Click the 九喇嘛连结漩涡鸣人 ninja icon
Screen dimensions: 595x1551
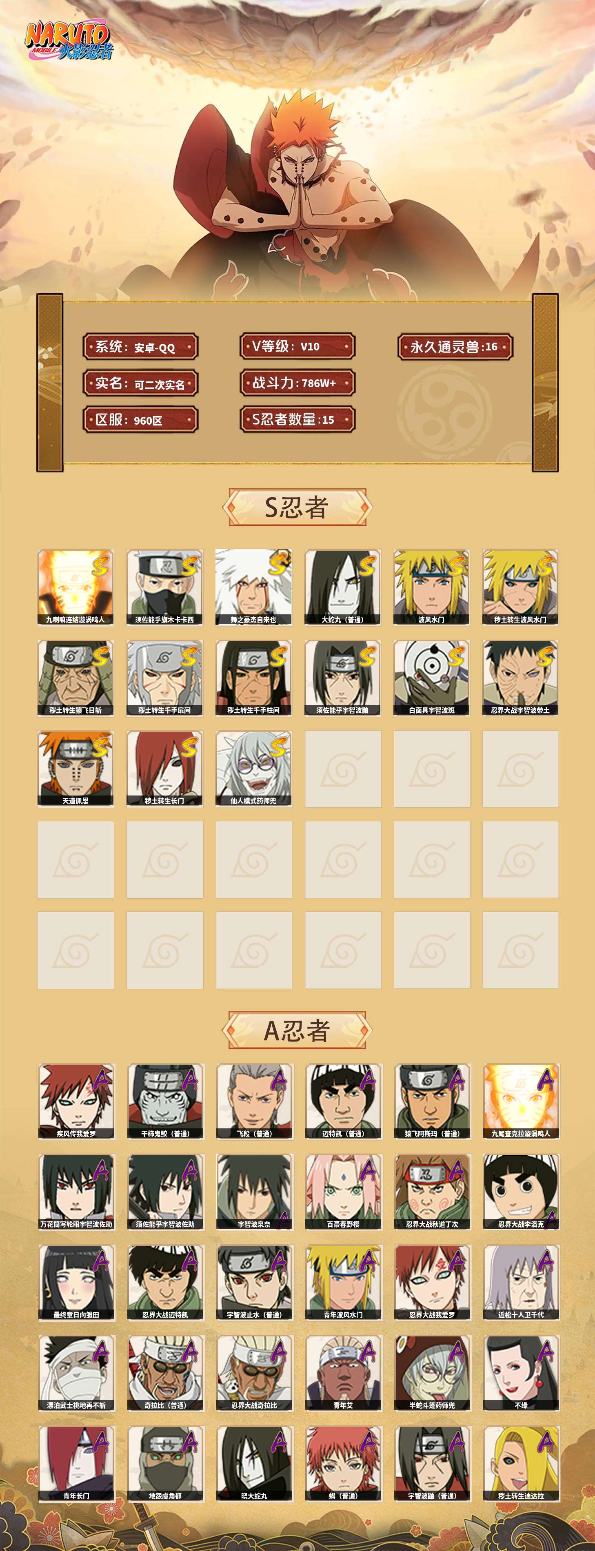click(75, 587)
